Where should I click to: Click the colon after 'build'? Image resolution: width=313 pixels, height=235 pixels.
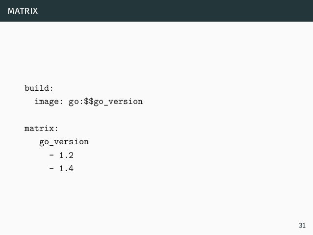52,88
